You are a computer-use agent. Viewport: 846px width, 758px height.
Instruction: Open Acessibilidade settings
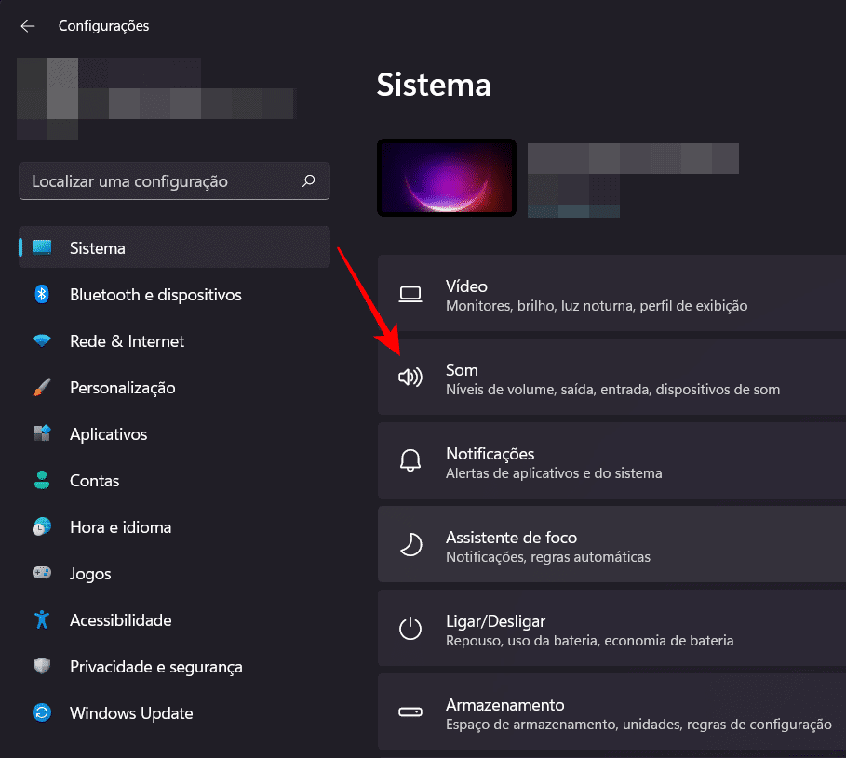tap(174, 619)
